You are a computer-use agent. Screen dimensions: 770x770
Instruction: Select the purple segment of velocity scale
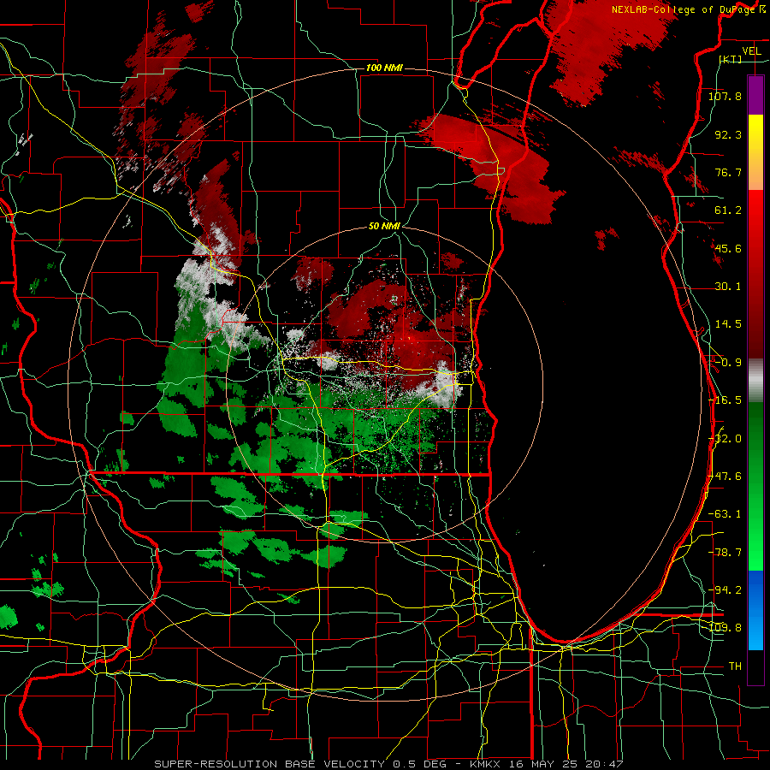[755, 95]
